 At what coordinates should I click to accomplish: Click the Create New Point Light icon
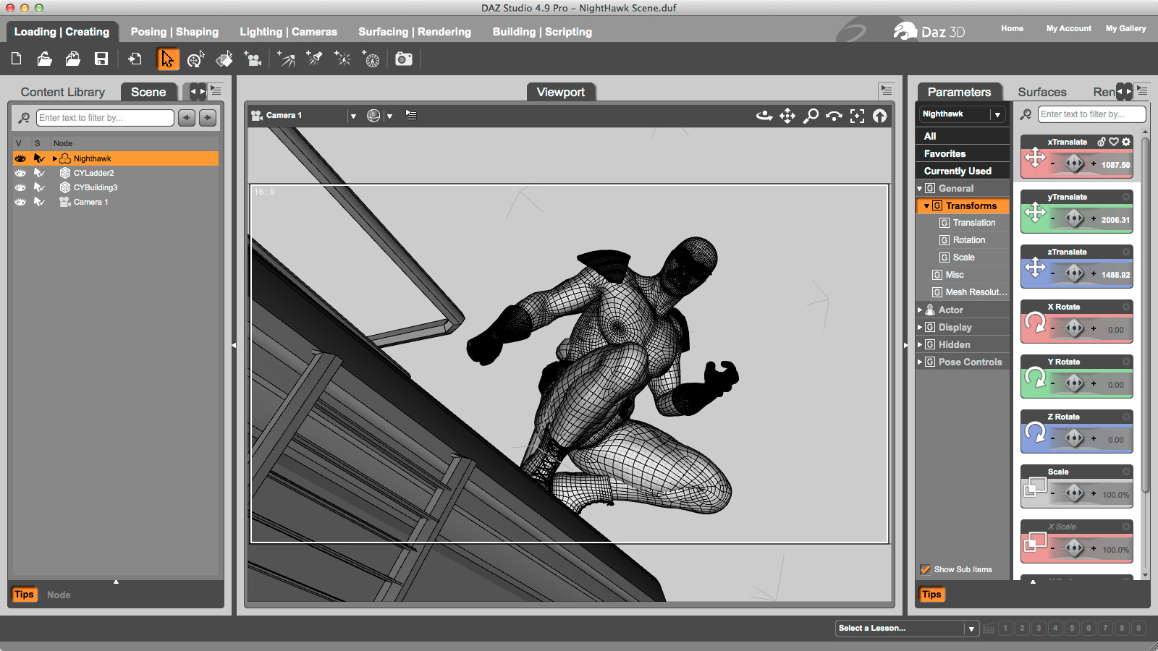click(x=342, y=59)
